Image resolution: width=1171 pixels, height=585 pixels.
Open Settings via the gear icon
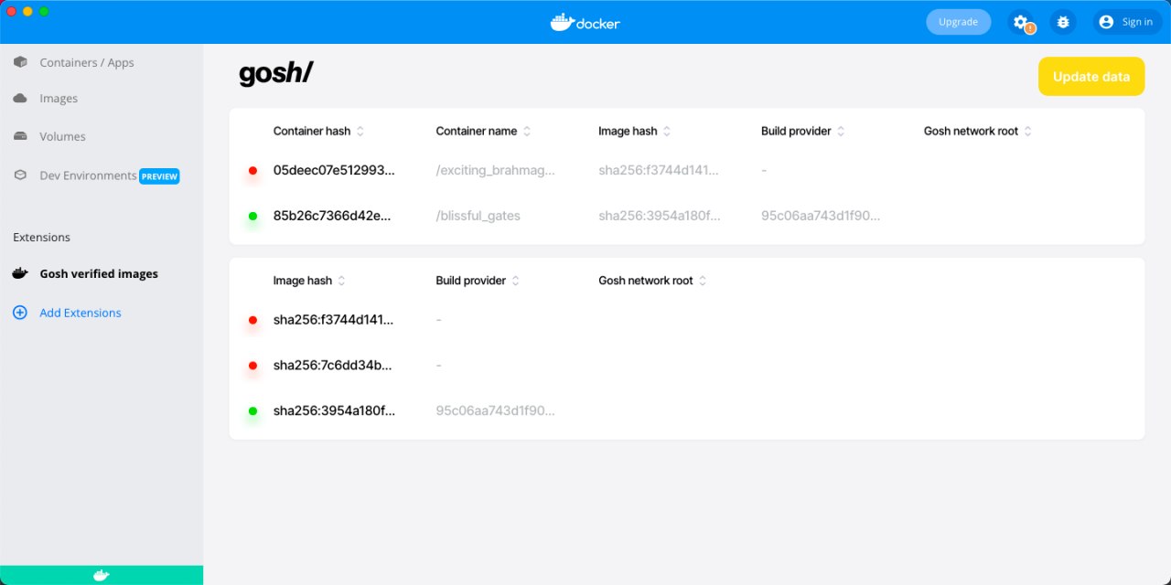1020,22
